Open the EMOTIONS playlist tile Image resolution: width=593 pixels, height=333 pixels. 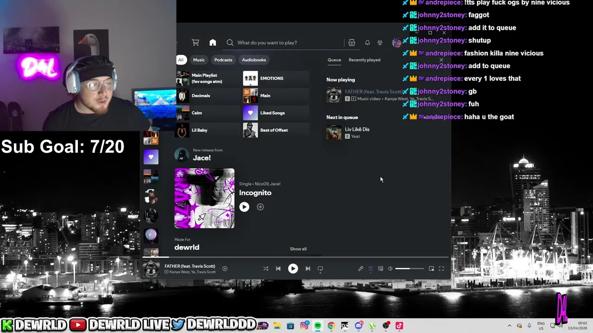[x=276, y=78]
